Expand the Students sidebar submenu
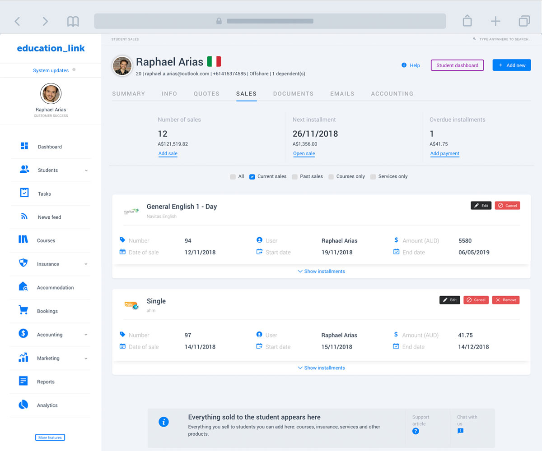This screenshot has width=542, height=451. coord(86,170)
